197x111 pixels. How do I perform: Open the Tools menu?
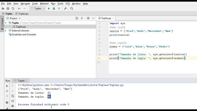click(60, 4)
